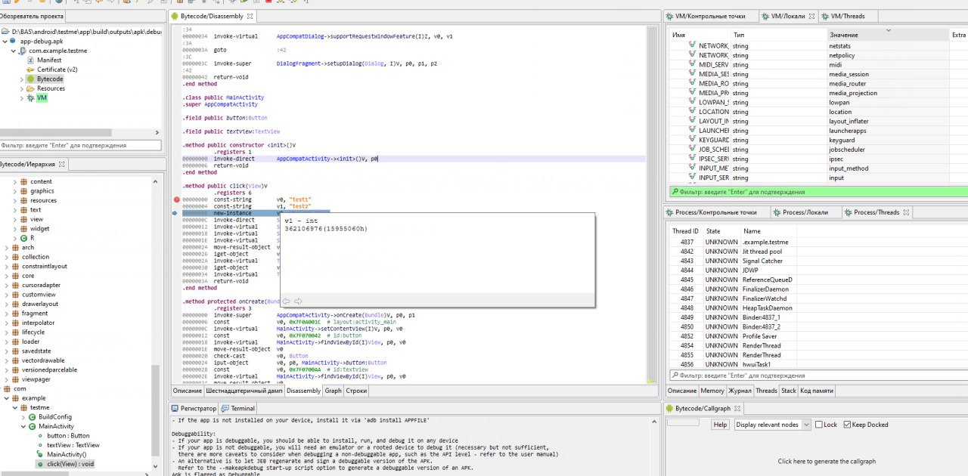Select the Bytecode node's Android icon
Viewport: 968px width, 476px height.
(x=30, y=79)
